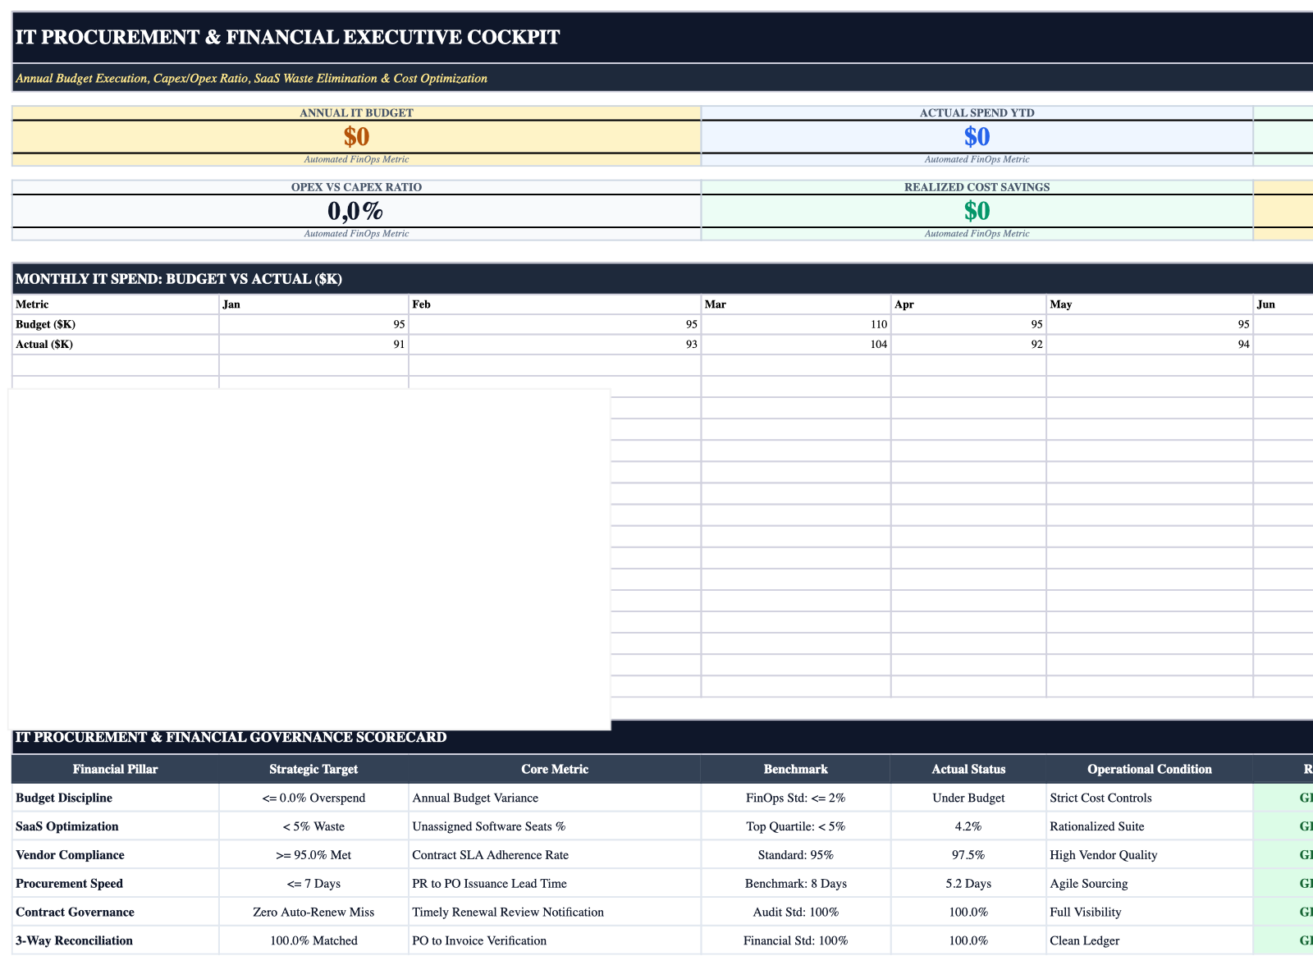Viewport: 1313px width, 979px height.
Task: Select the 'GOVERNANCE SCORECARD' section header
Action: pyautogui.click(x=231, y=737)
